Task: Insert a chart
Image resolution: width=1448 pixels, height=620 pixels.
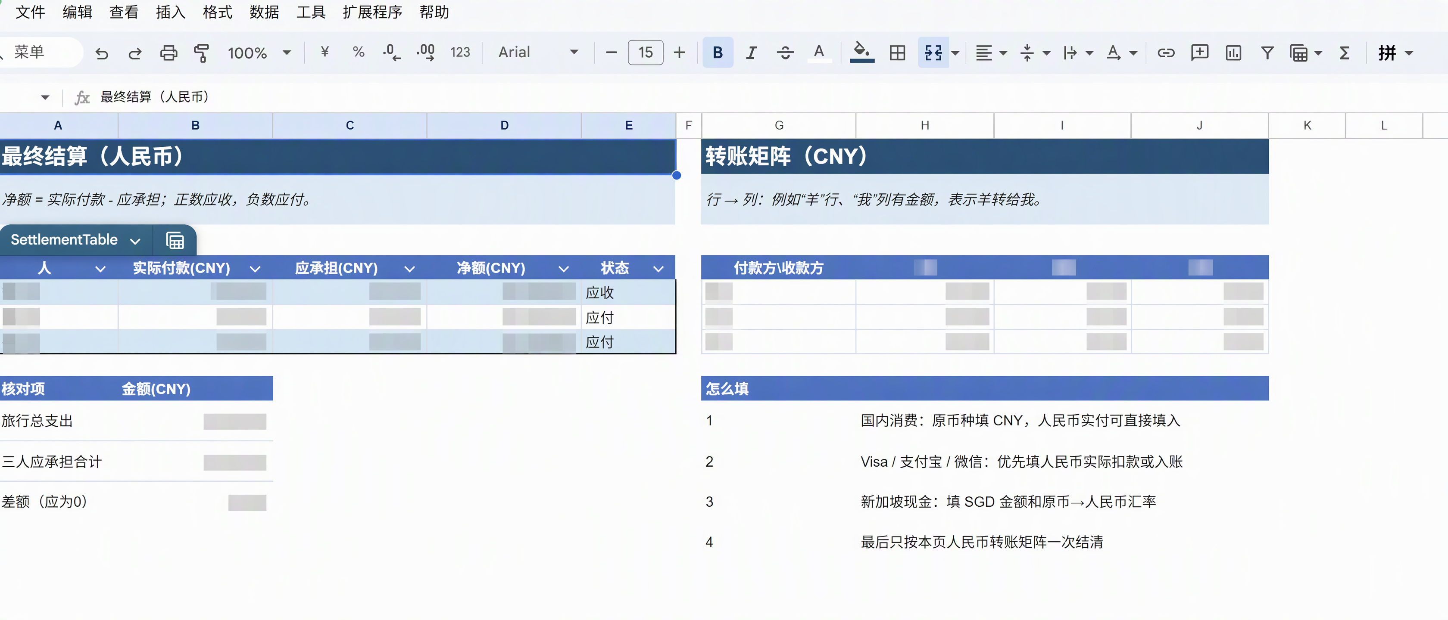Action: click(1233, 53)
